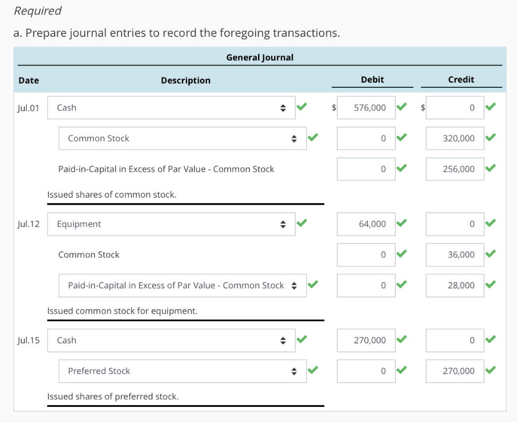The image size is (517, 422).
Task: Click the 576,000 debit input field
Action: tap(366, 107)
